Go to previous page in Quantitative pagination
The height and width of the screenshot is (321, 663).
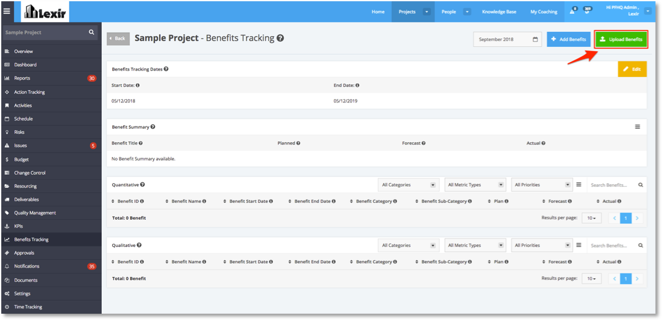pyautogui.click(x=615, y=219)
